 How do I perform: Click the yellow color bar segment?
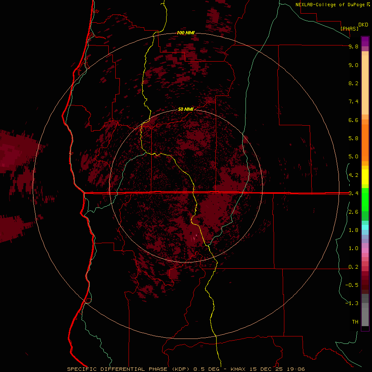365,177
